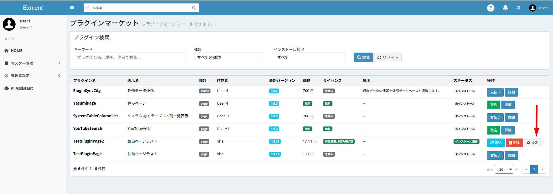Click 支払い for TestPluginPage
553x194 pixels.
(495, 155)
